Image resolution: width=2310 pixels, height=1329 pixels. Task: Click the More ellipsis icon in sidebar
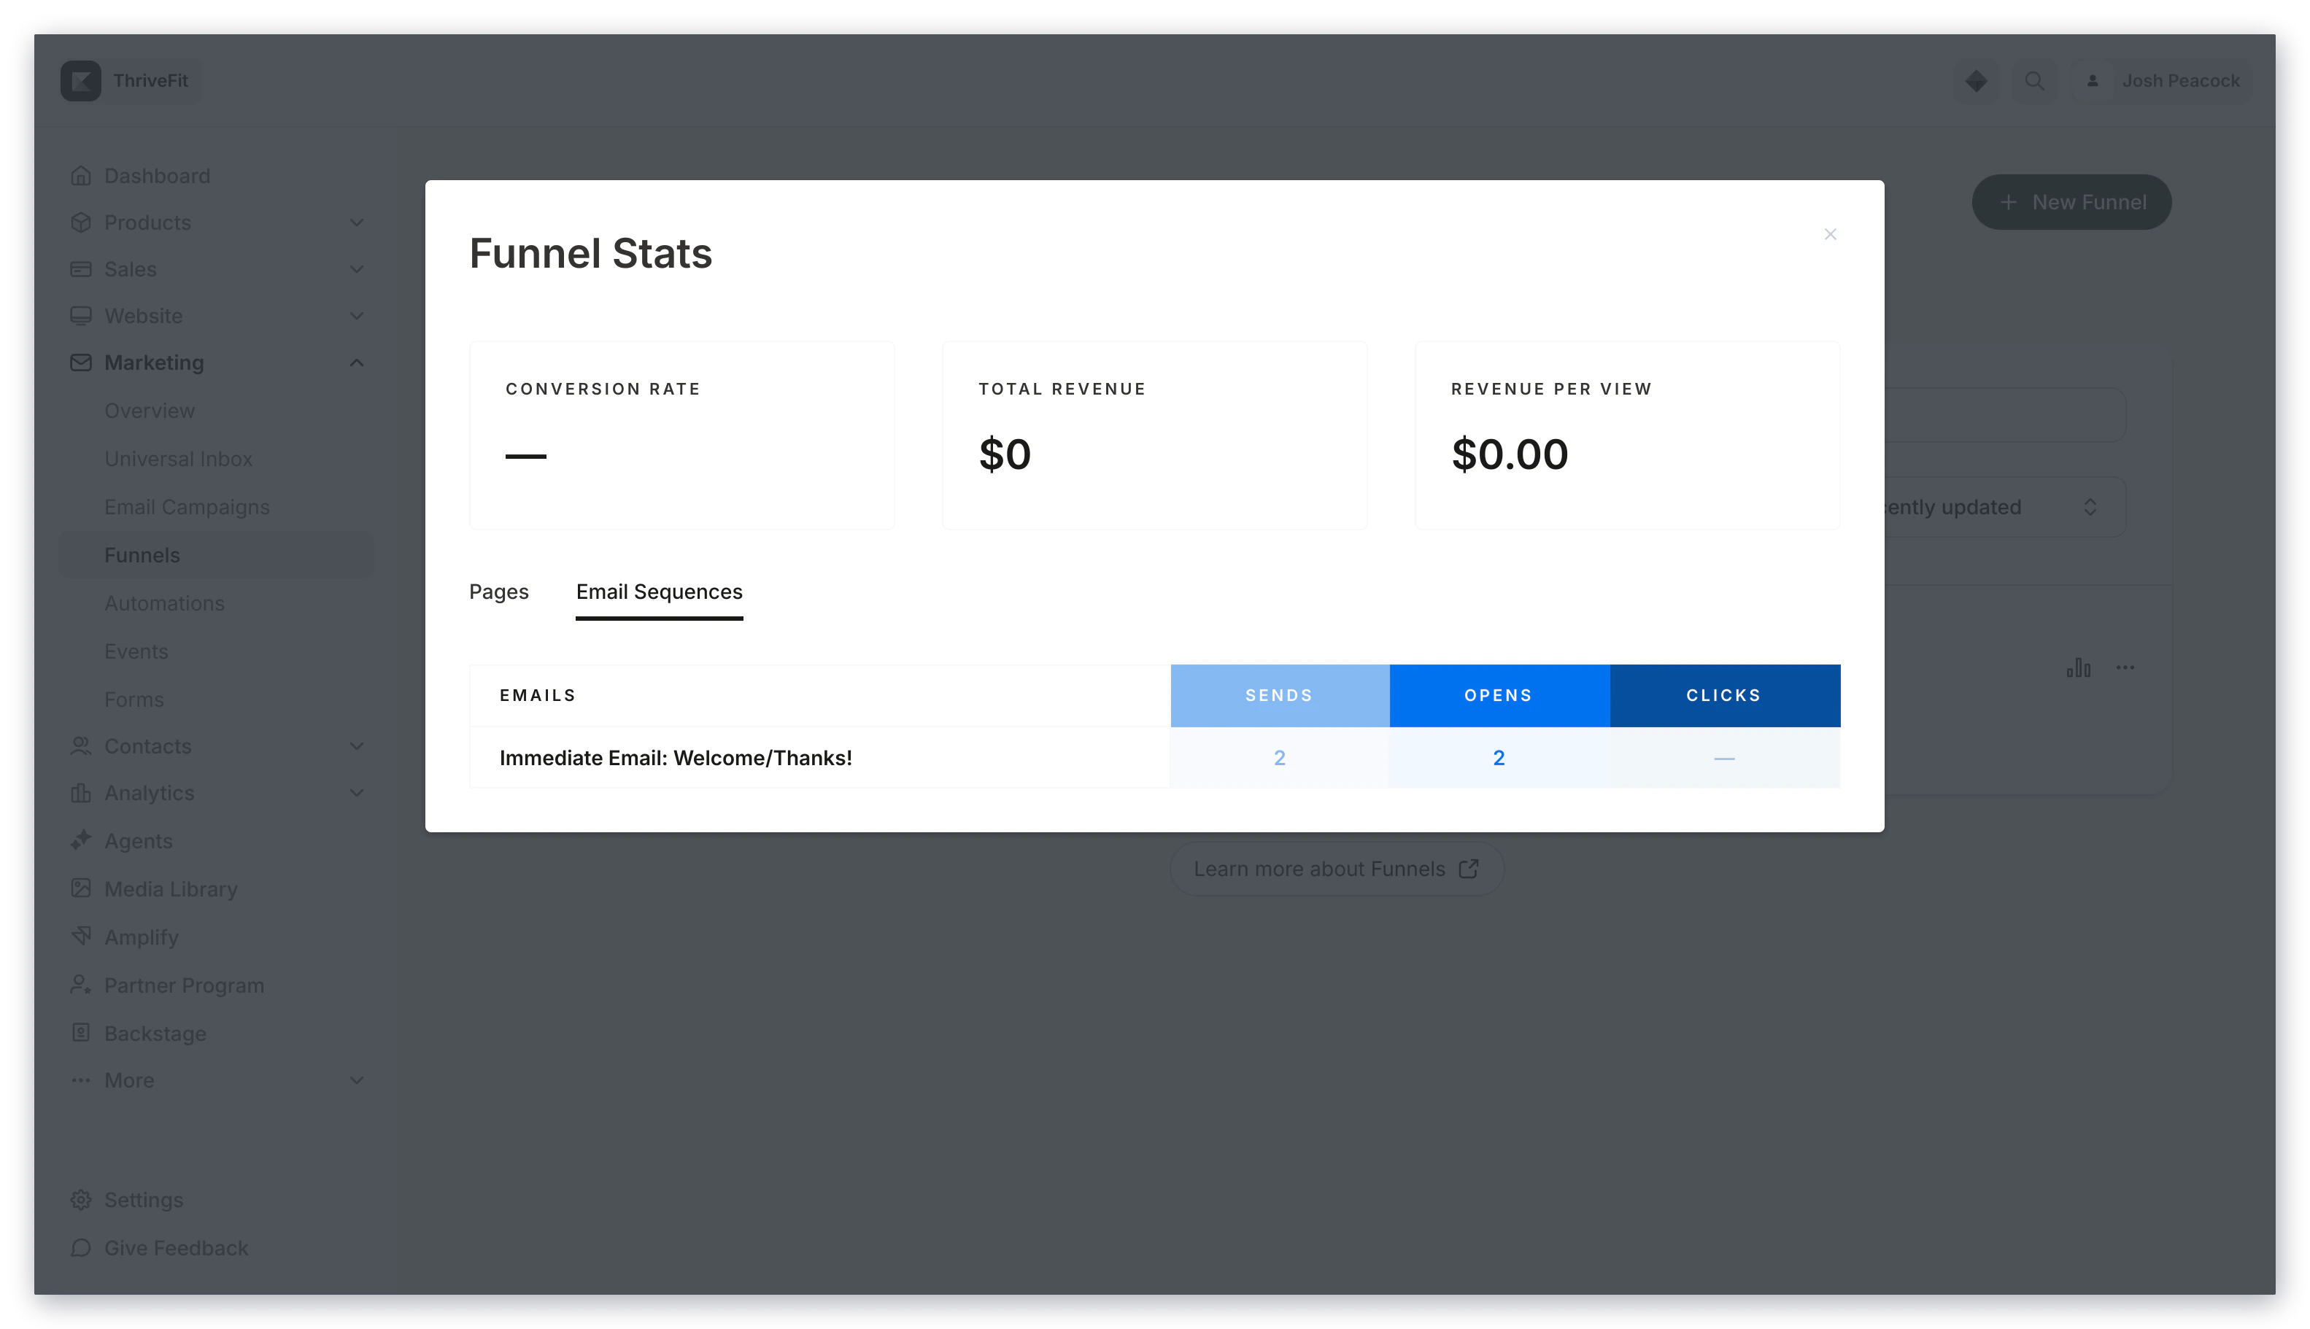(80, 1080)
